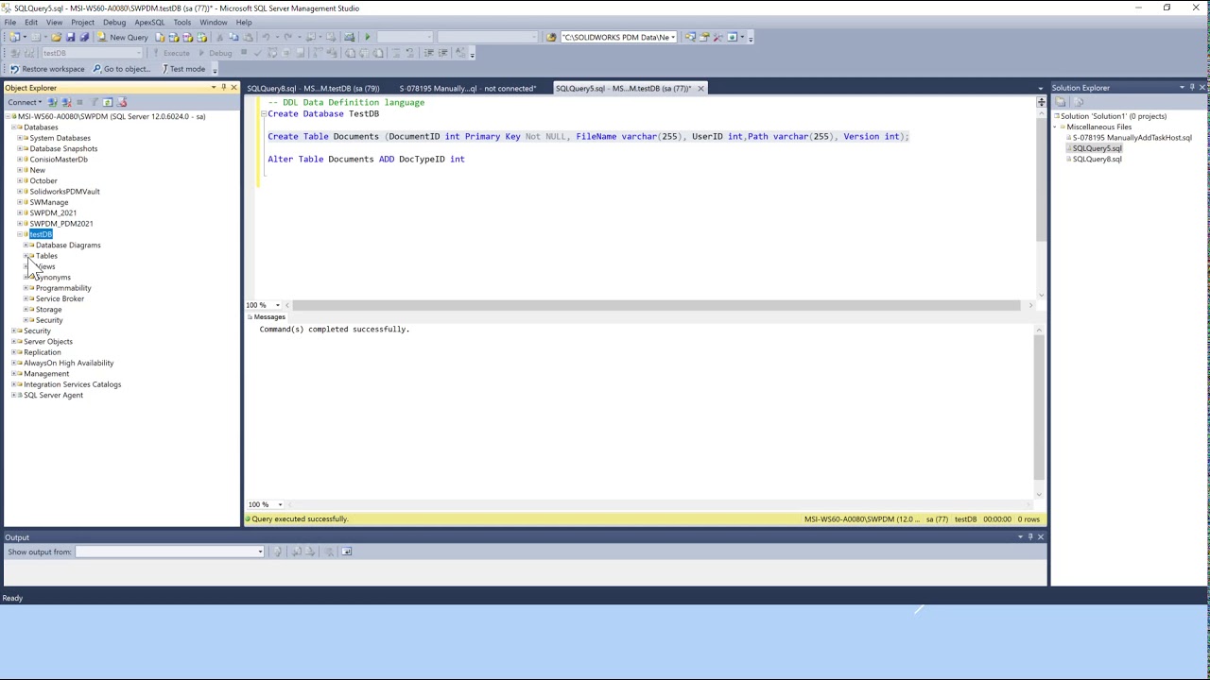Image resolution: width=1210 pixels, height=680 pixels.
Task: Click the New Query toolbar button
Action: 123,37
